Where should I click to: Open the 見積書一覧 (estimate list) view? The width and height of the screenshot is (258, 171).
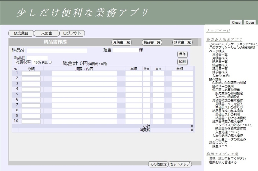point(122,42)
